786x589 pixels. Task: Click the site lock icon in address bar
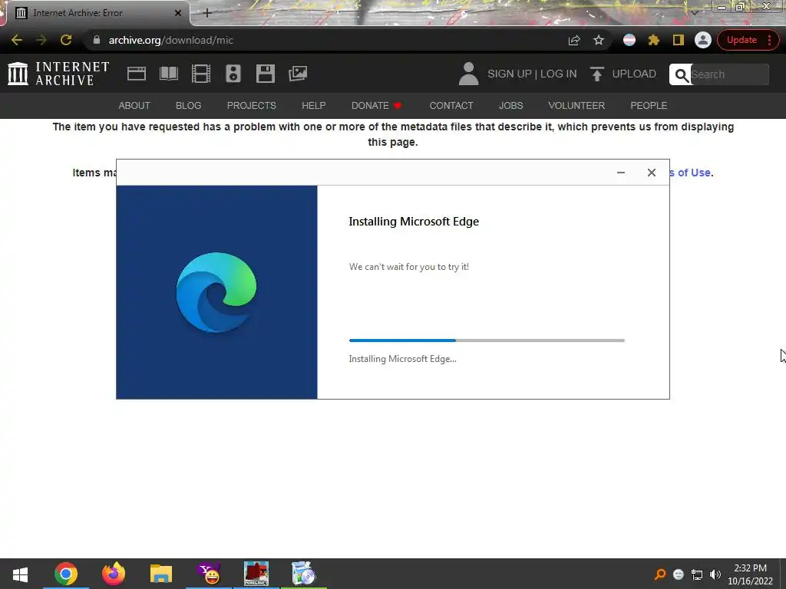pos(97,40)
